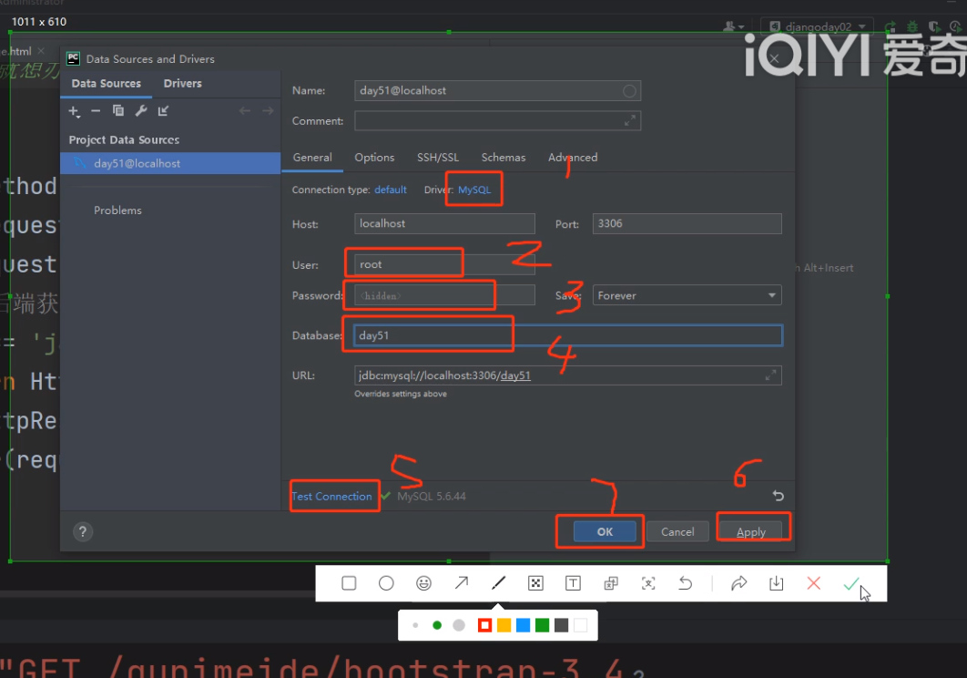Click the Database field containing day51
The height and width of the screenshot is (678, 967).
[568, 335]
